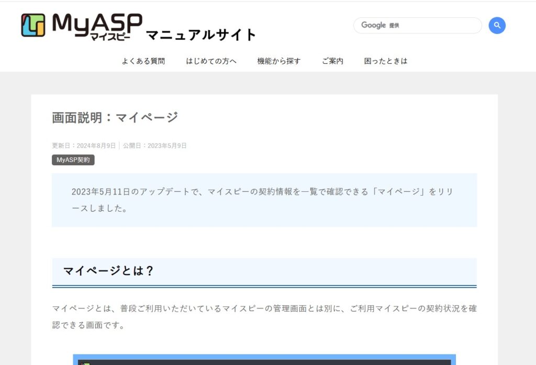Open the はじめての方へ menu
Image resolution: width=536 pixels, height=365 pixels.
[x=211, y=61]
